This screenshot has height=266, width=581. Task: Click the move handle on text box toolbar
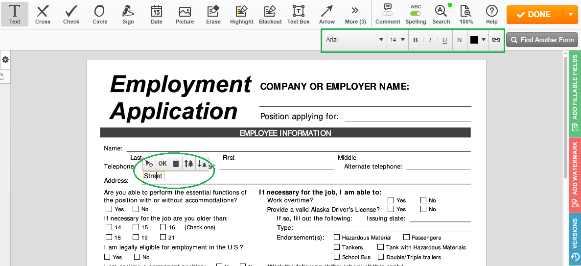149,164
